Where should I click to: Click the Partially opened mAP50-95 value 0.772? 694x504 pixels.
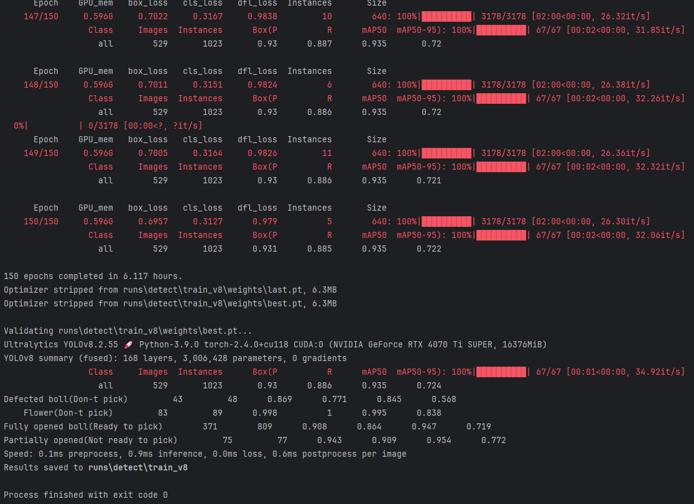[x=494, y=441]
